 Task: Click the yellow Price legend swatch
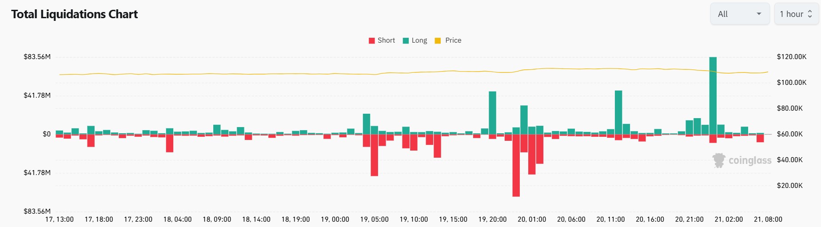(438, 41)
